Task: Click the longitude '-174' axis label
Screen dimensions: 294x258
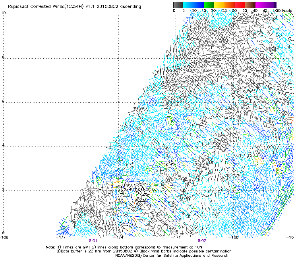Action: [x=118, y=237]
